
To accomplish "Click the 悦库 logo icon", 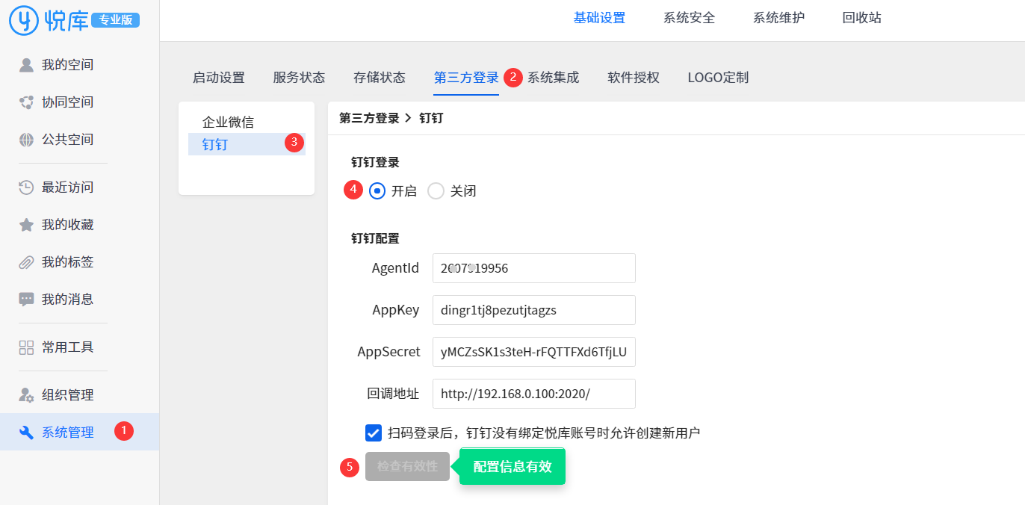I will coord(23,20).
